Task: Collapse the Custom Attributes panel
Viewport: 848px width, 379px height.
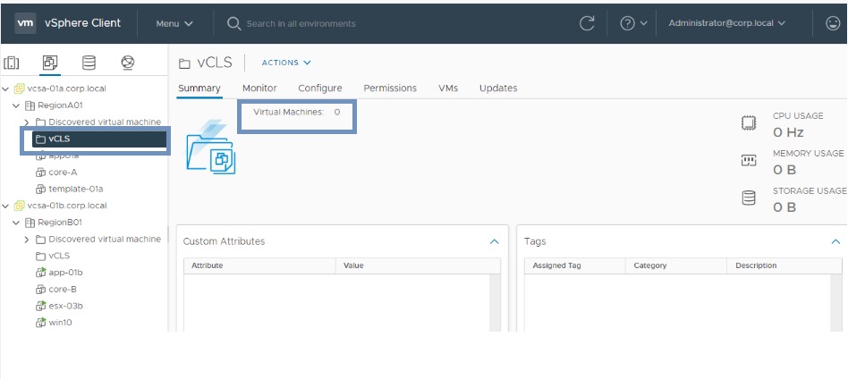Action: click(x=494, y=241)
